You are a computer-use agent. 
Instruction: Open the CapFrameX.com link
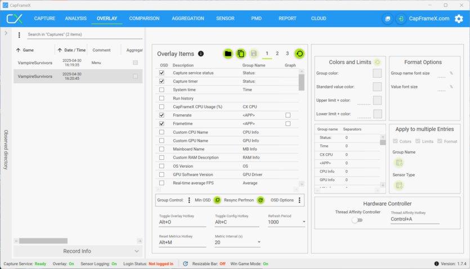[429, 19]
